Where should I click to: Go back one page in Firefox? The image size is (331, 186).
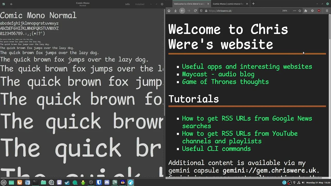[x=182, y=11]
